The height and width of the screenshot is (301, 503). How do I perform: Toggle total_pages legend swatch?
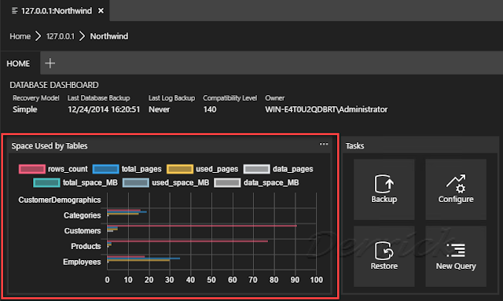[x=105, y=169]
